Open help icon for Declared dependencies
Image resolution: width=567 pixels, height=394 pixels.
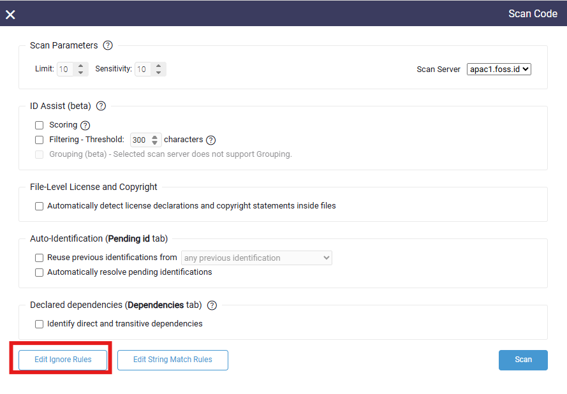(212, 305)
